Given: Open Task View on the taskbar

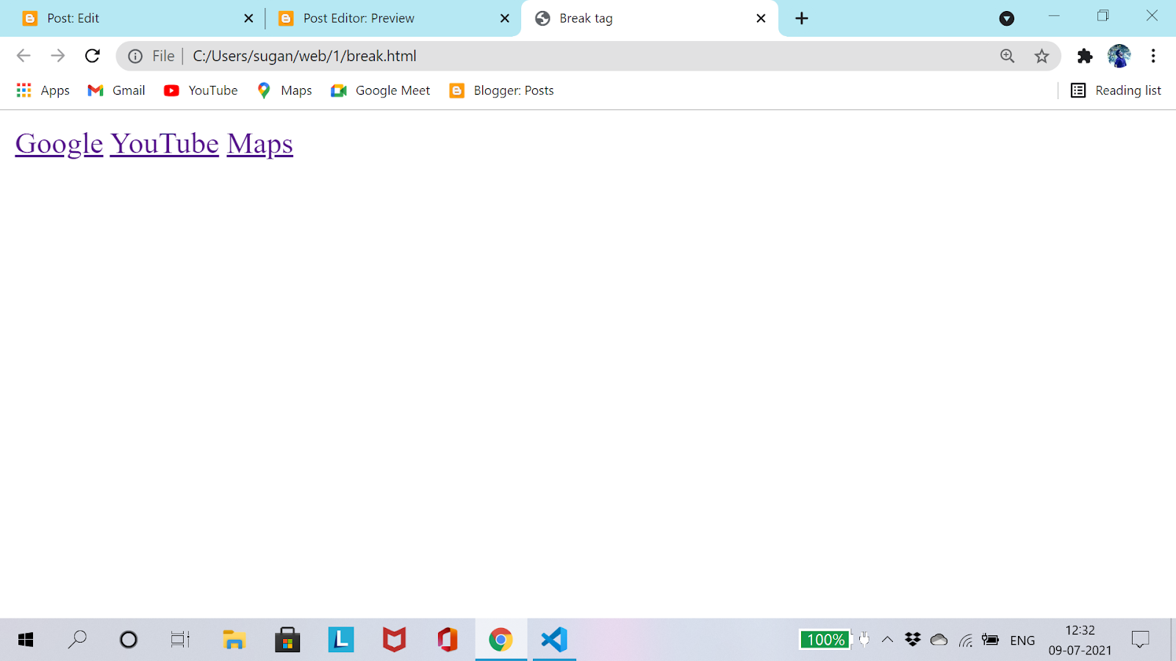Looking at the screenshot, I should (180, 640).
